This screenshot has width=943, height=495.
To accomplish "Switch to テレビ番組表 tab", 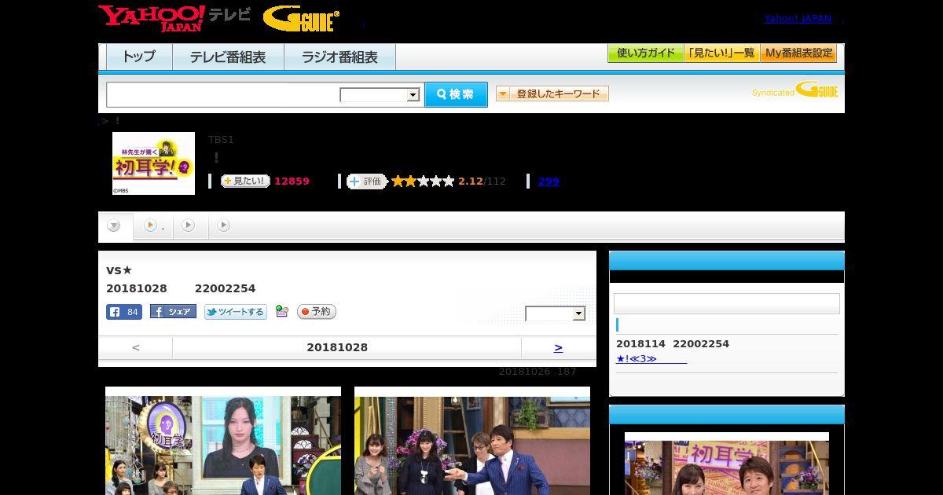I will click(228, 57).
